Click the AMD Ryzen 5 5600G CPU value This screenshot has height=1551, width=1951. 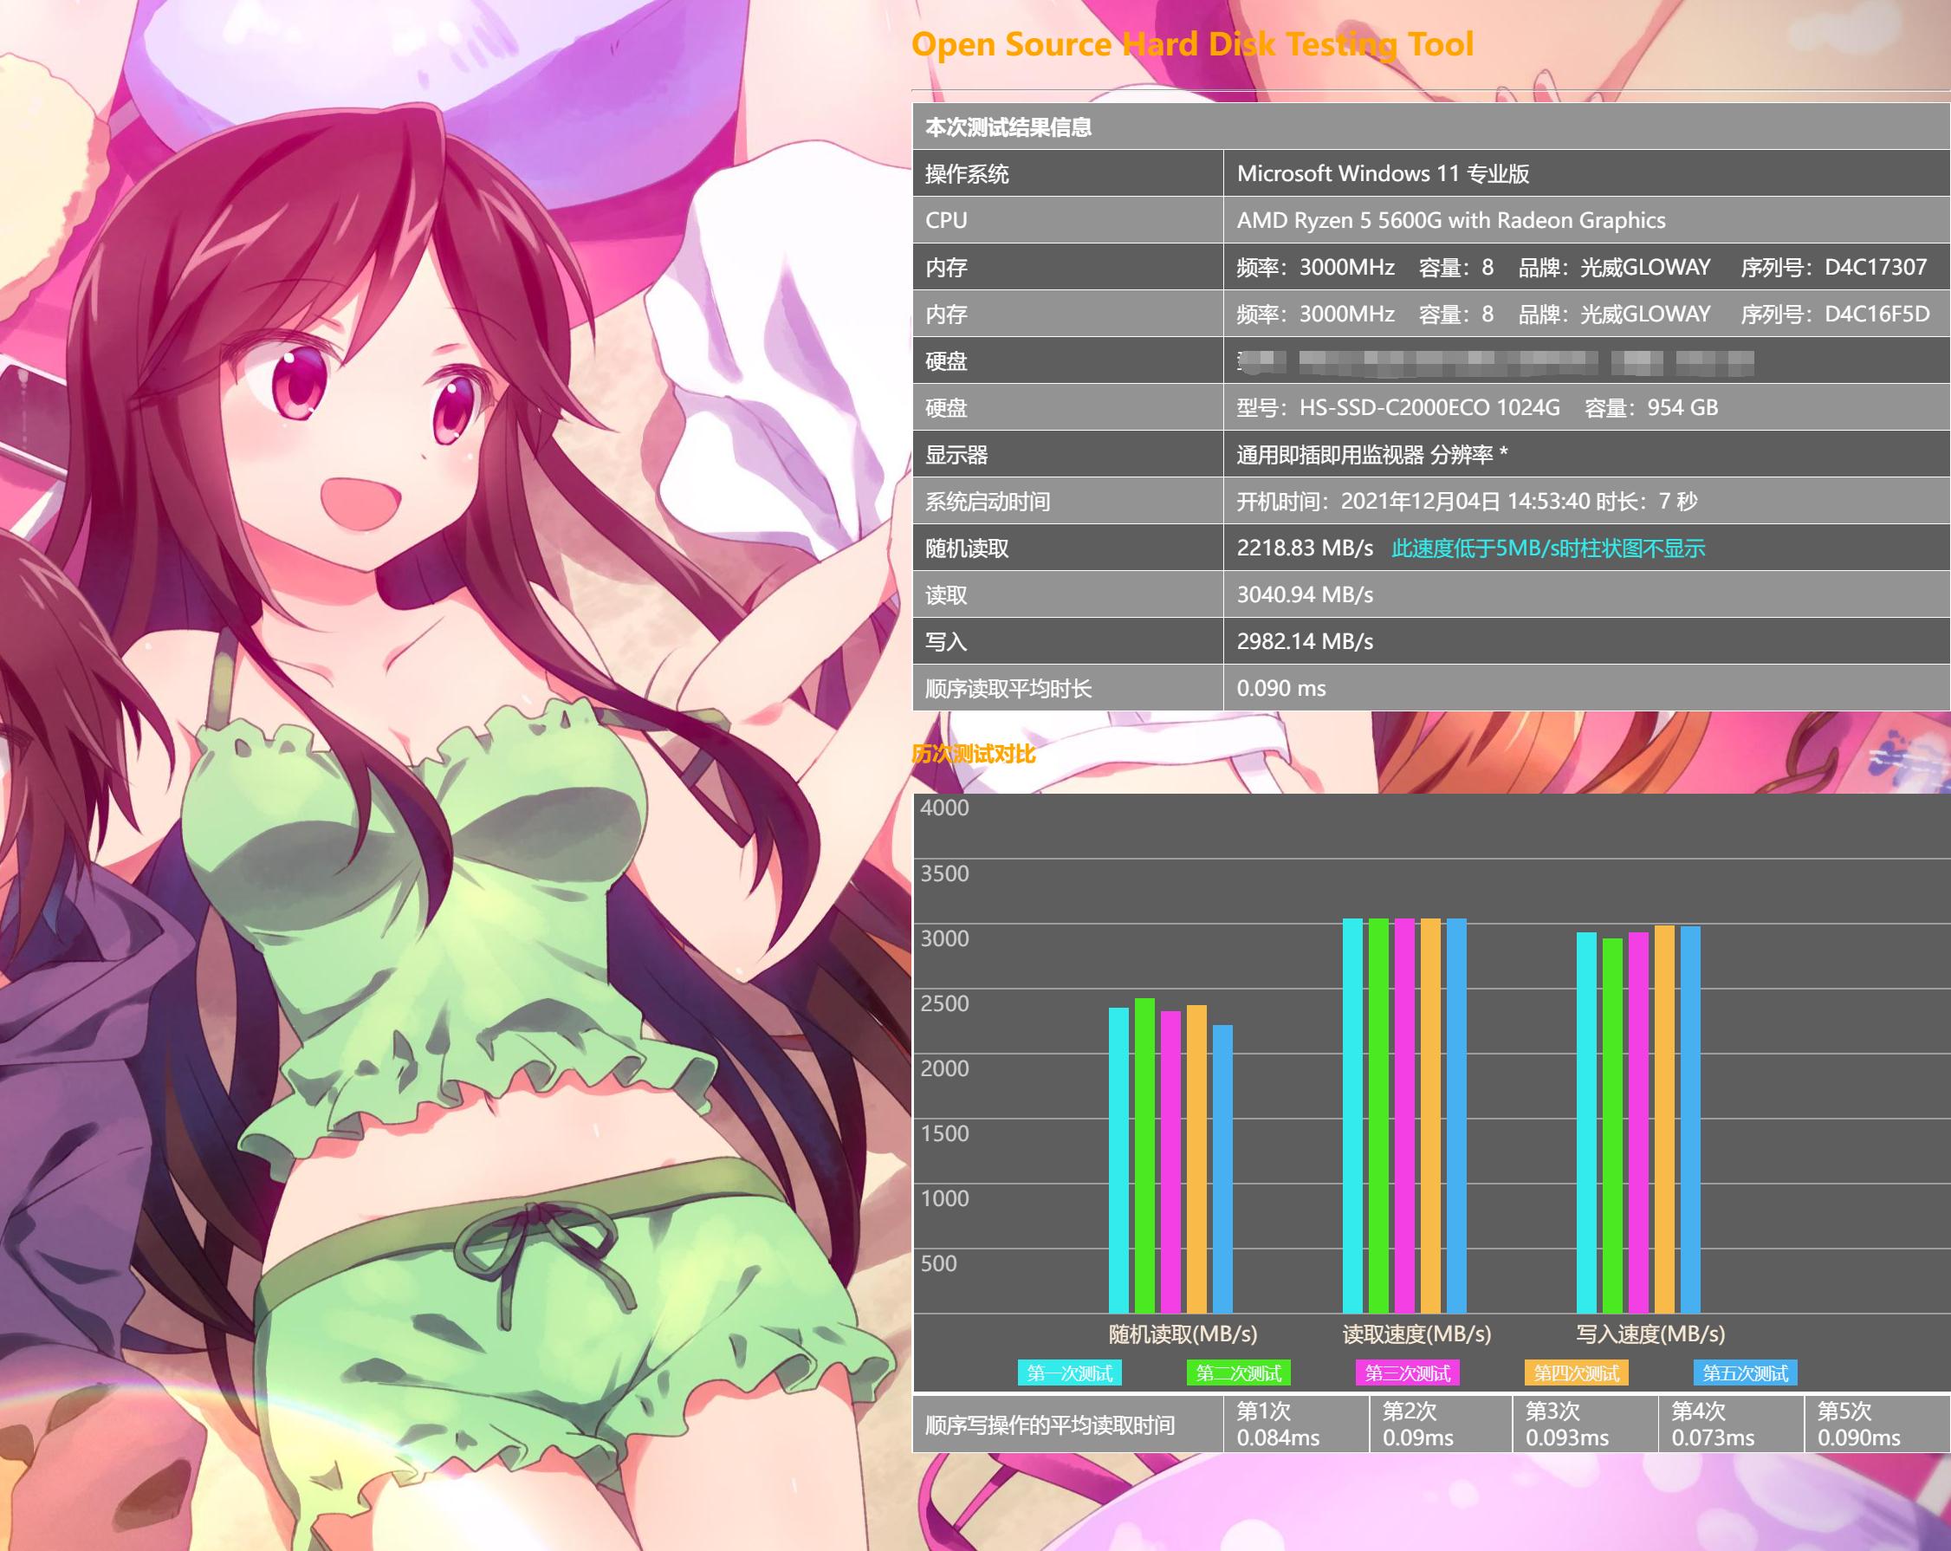pyautogui.click(x=1450, y=220)
